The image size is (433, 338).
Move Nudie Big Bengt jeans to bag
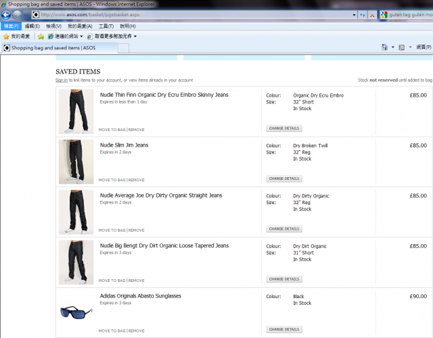click(112, 281)
